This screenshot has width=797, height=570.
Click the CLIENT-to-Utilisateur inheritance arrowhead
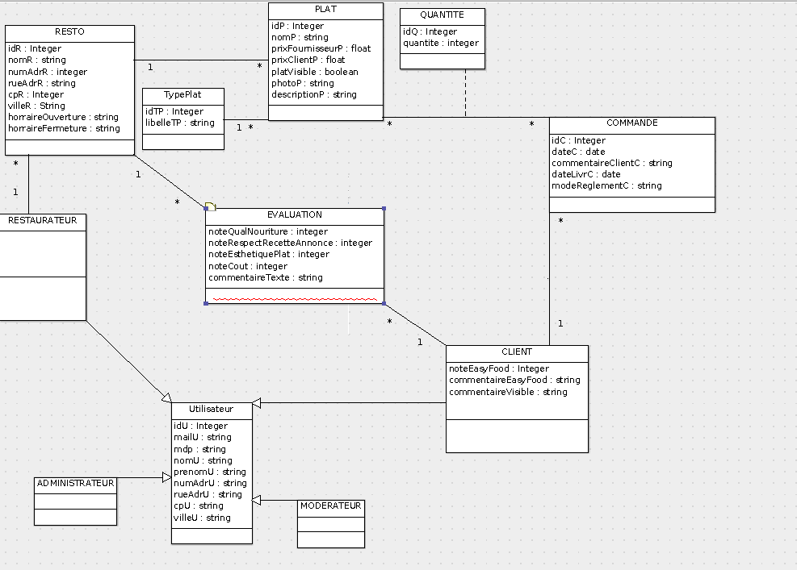point(256,403)
